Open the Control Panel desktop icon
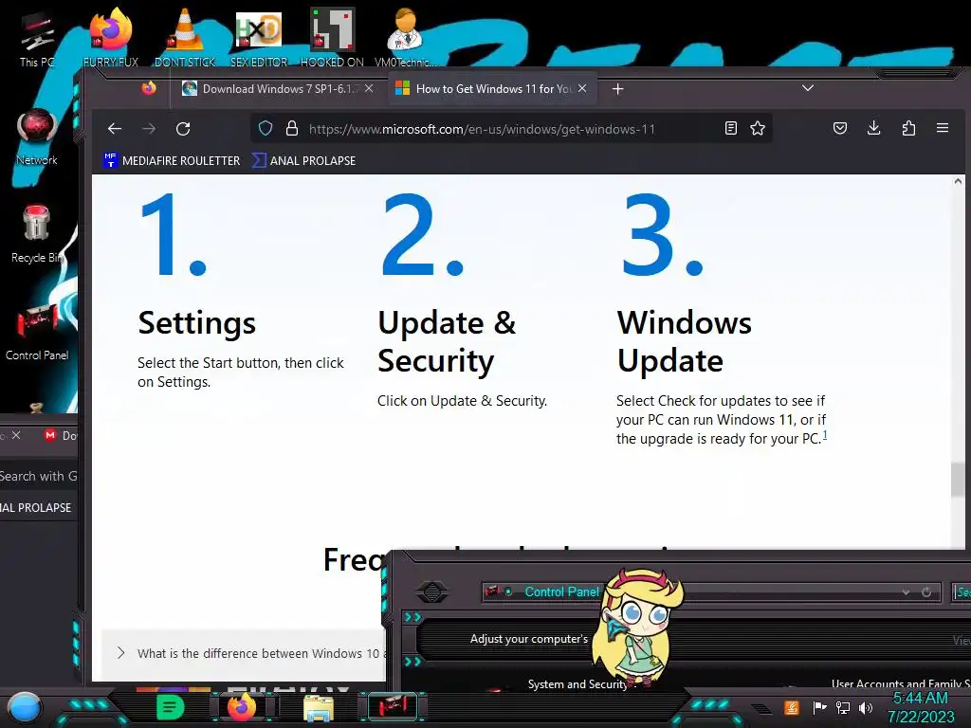This screenshot has width=971, height=728. pyautogui.click(x=37, y=332)
